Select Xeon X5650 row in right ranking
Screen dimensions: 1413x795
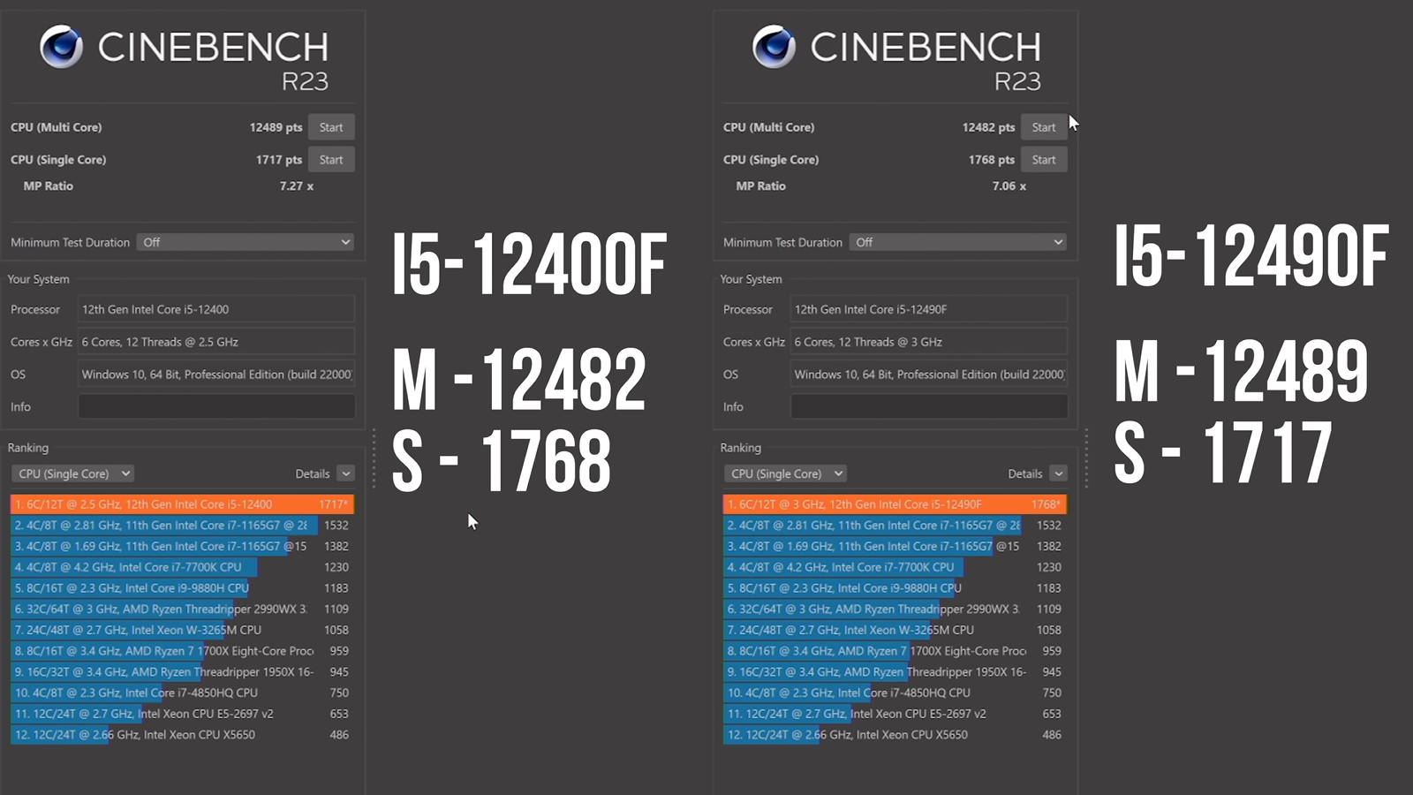pos(895,735)
